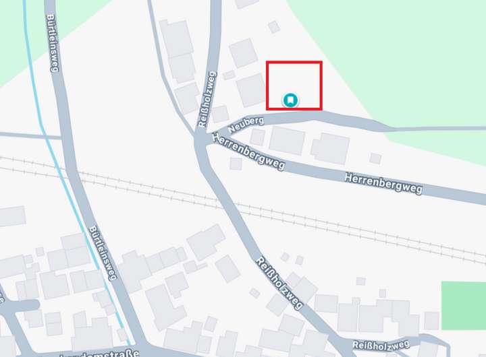Select the horizontal Reißholzweg label on the side street
Image resolution: width=486 pixels, height=357 pixels.
coord(381,345)
